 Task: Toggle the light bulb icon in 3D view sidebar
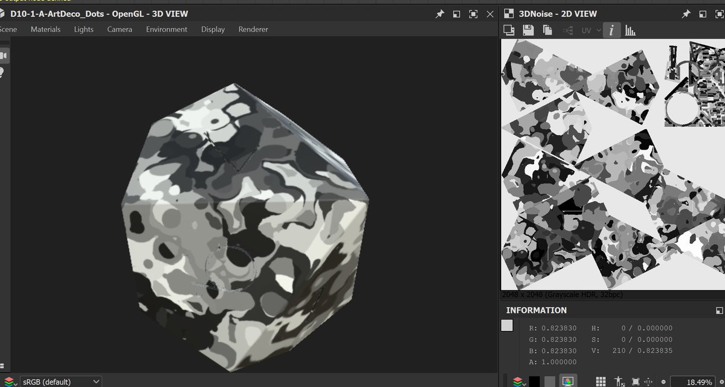pos(2,72)
